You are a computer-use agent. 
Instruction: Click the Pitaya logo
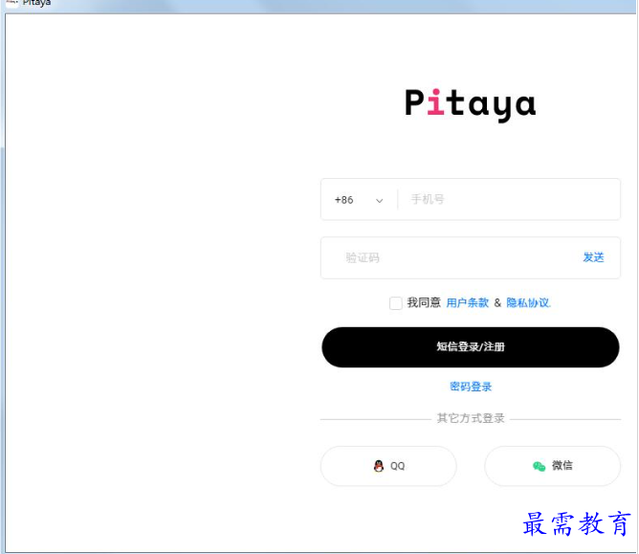[471, 104]
